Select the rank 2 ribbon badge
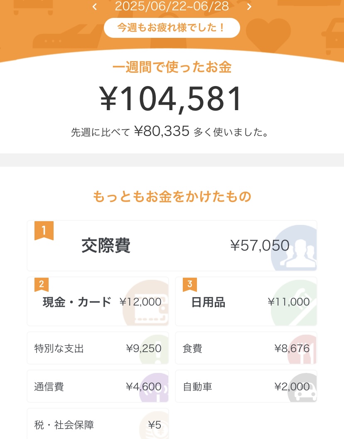Screen dimensions: 344x439 tap(42, 285)
